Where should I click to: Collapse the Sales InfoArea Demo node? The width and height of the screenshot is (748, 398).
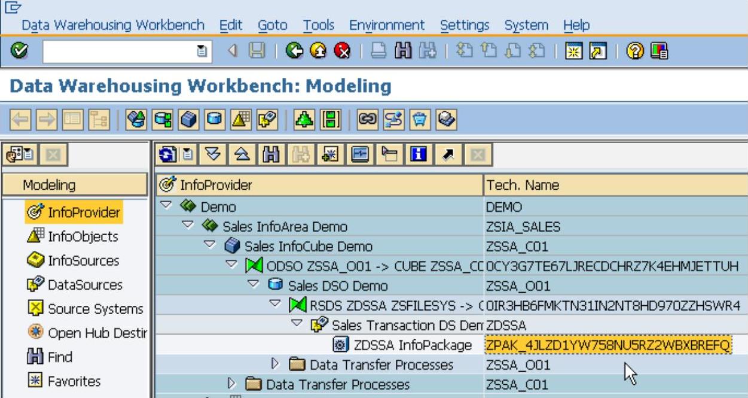pyautogui.click(x=188, y=225)
